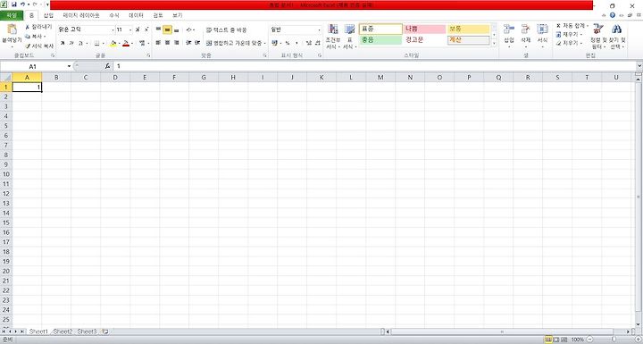Apply the 나쁨 (Bad) cell style
This screenshot has width=643, height=344.
pos(424,29)
